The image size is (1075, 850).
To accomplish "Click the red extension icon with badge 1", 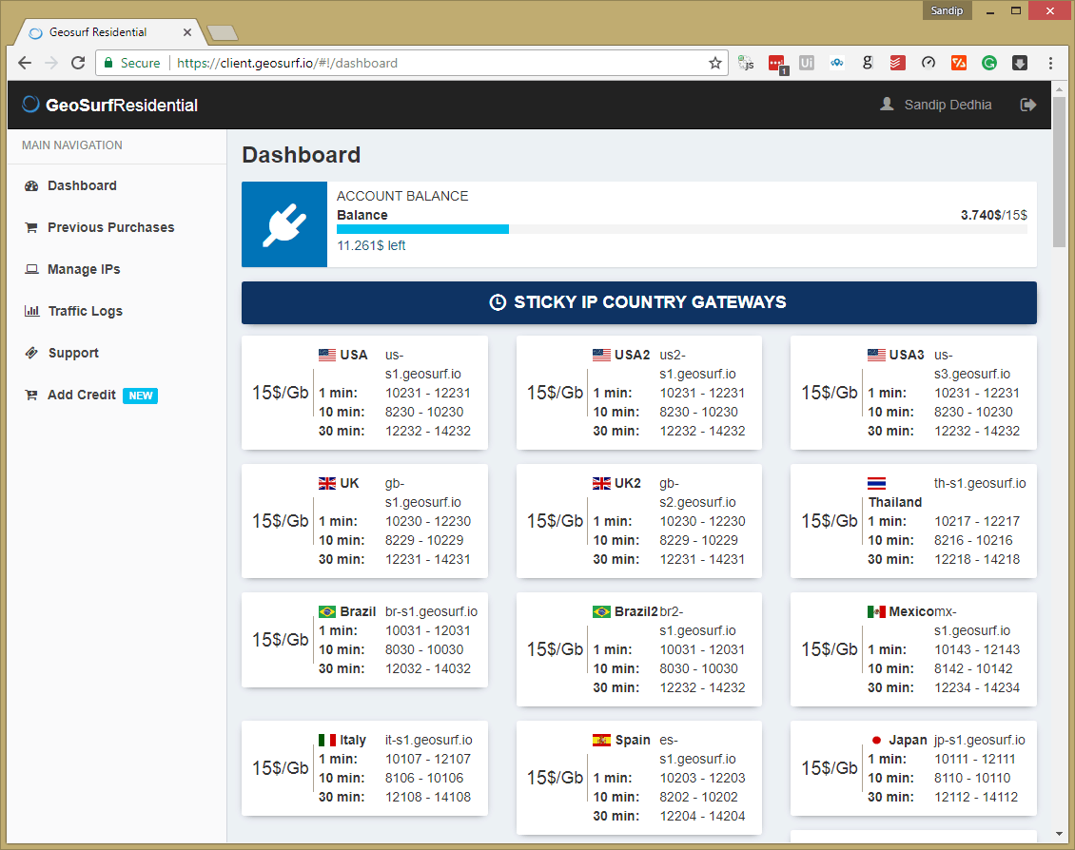I will (777, 65).
